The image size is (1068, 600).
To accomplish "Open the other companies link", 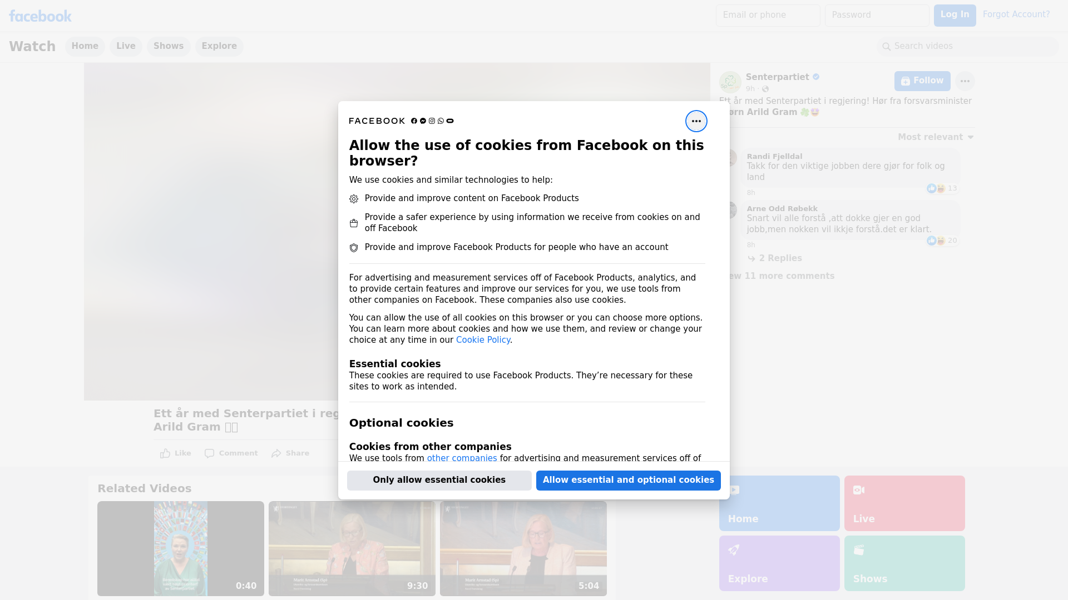I will pos(462,458).
